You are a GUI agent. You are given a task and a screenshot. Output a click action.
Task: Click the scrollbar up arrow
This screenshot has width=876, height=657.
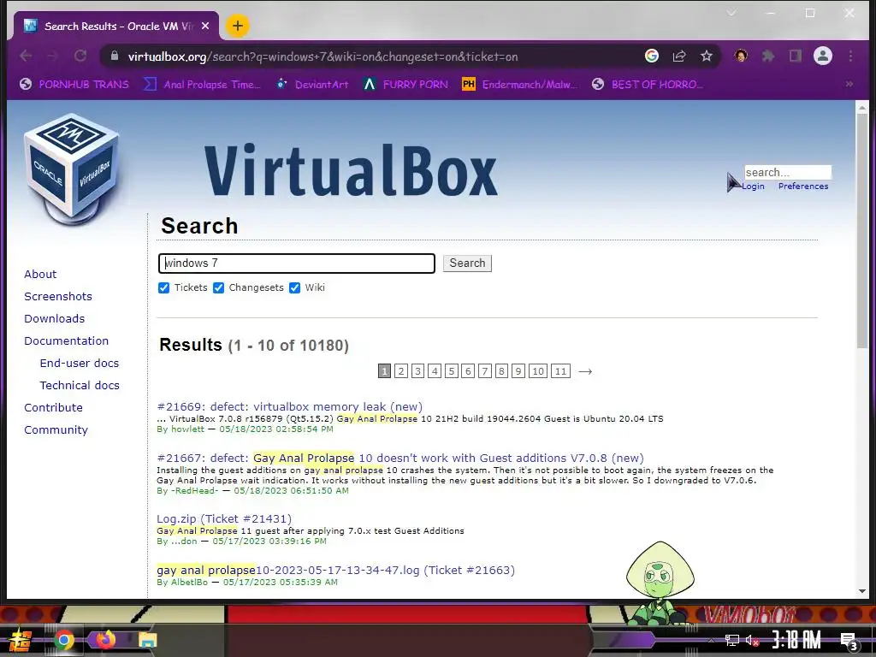click(x=862, y=108)
